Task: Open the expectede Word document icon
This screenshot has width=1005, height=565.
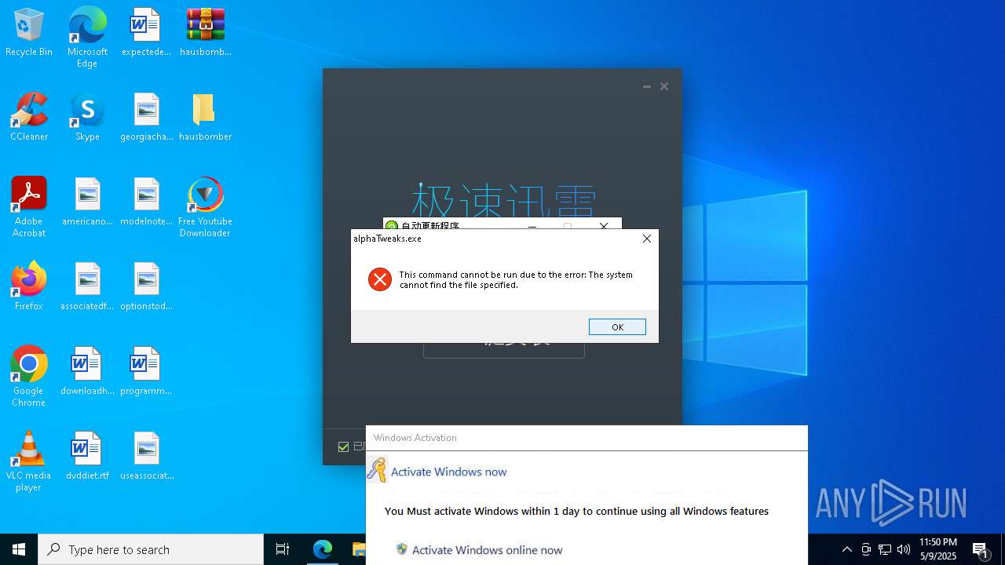Action: pyautogui.click(x=146, y=33)
